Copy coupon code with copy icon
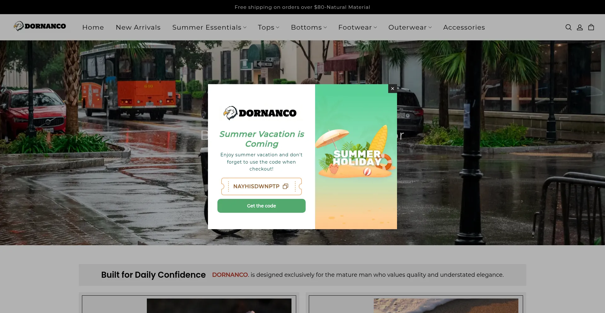Image resolution: width=605 pixels, height=313 pixels. [285, 186]
